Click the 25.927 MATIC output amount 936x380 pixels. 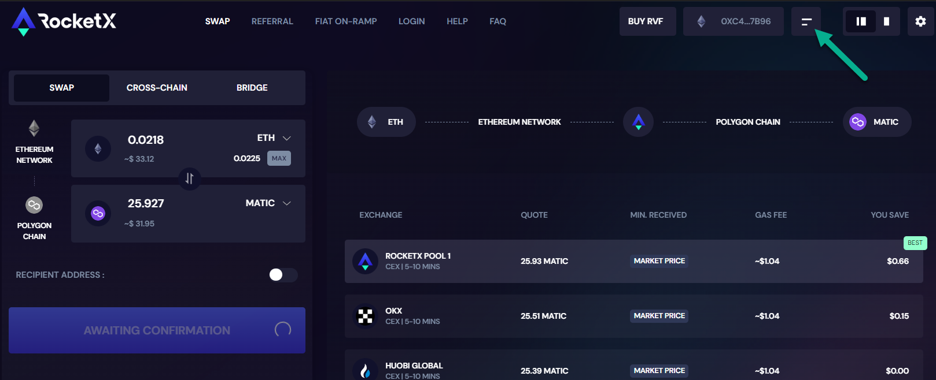[x=146, y=203]
